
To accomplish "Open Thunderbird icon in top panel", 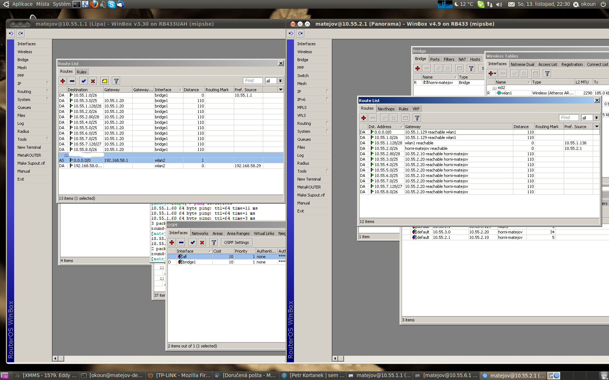I will [x=120, y=4].
